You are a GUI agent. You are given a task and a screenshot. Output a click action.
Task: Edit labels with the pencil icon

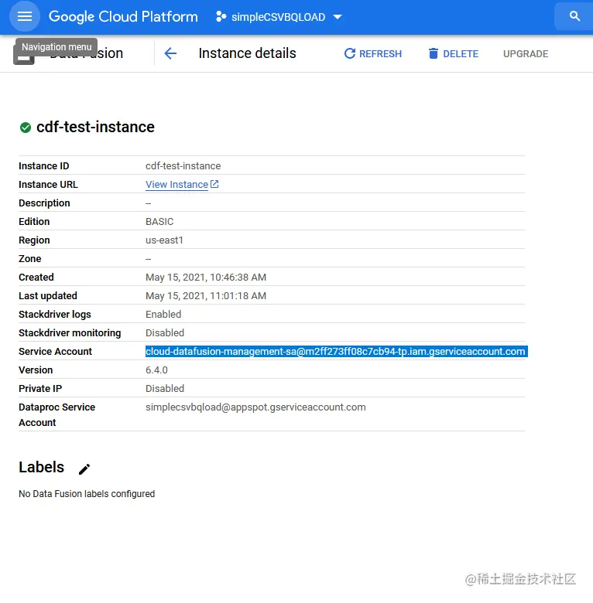click(x=84, y=468)
